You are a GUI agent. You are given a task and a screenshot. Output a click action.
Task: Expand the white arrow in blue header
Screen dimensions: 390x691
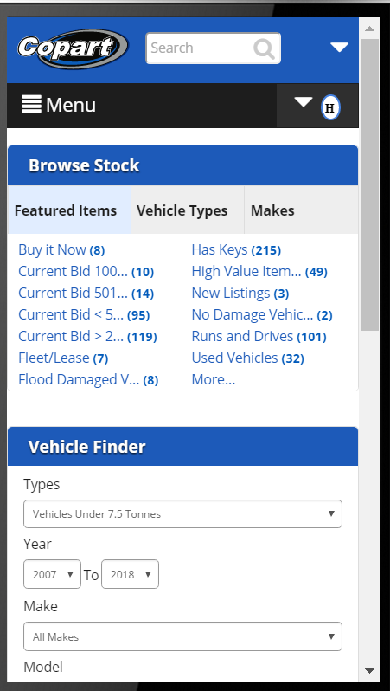pos(339,48)
